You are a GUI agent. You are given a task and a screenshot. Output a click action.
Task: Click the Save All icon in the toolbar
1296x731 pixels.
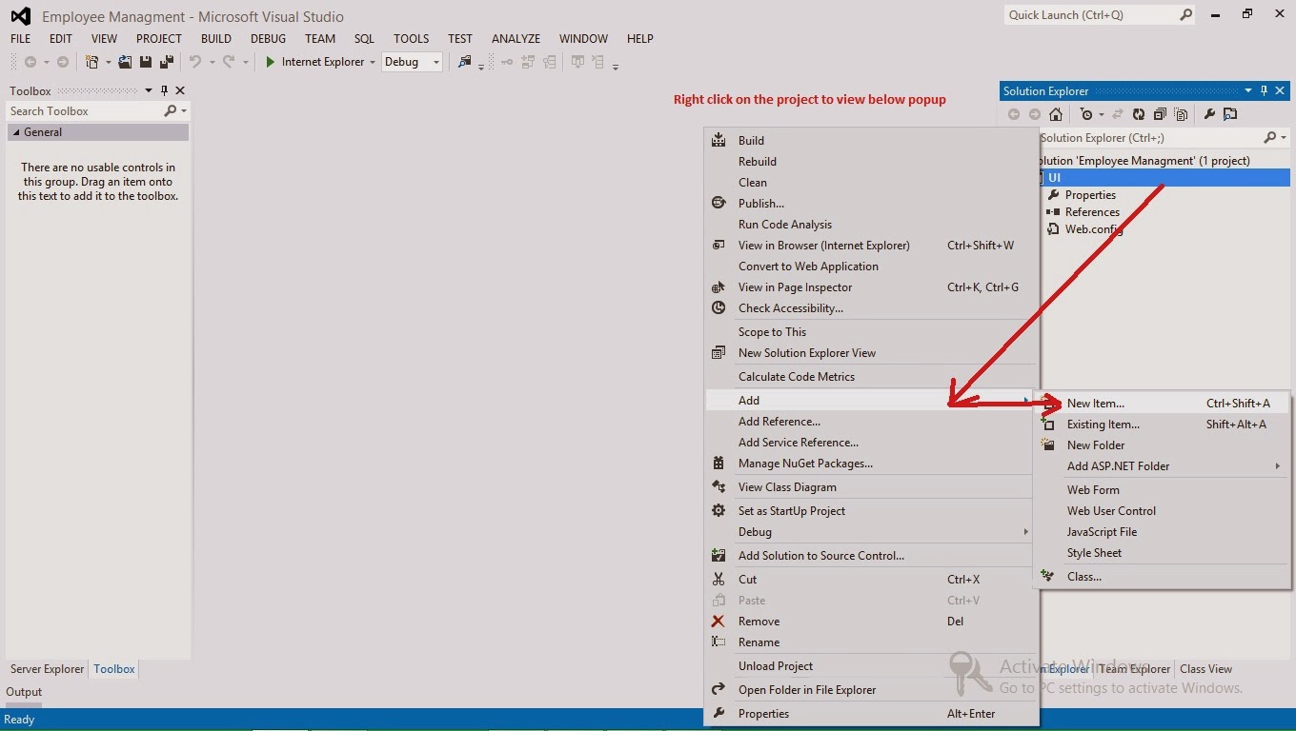pyautogui.click(x=166, y=62)
